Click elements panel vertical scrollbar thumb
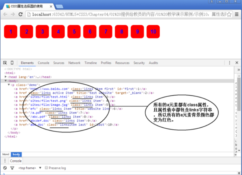242x175 pixels. tap(239, 94)
